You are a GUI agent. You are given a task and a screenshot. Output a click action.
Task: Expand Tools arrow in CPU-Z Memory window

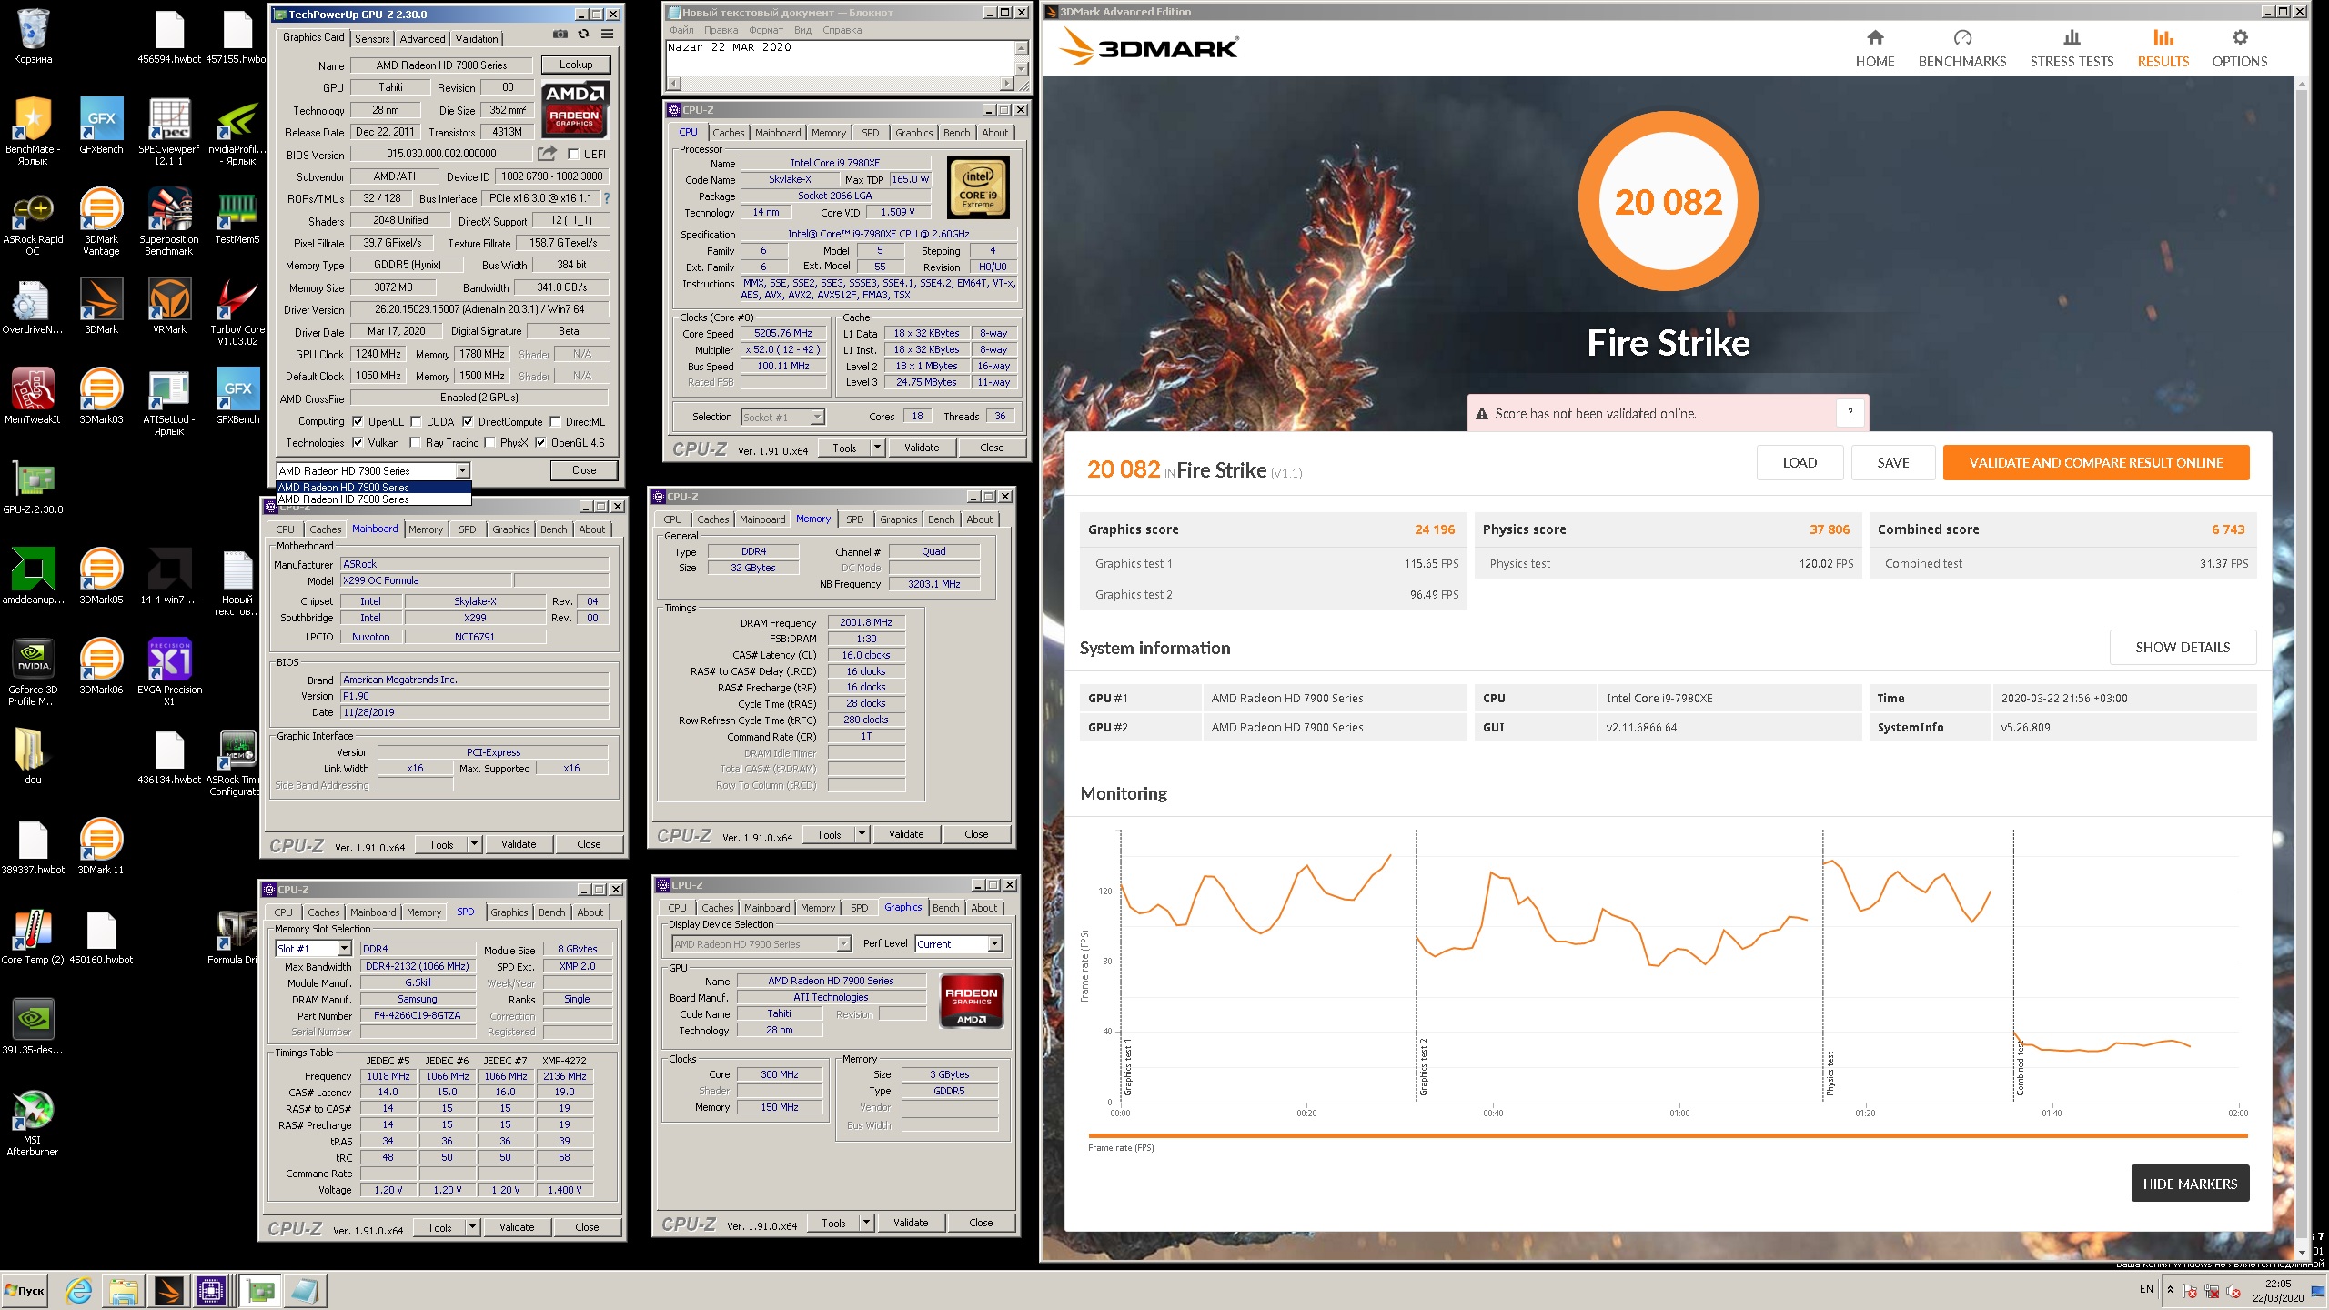tap(862, 834)
